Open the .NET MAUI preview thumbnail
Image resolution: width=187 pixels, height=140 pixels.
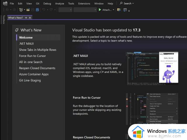(x=152, y=68)
